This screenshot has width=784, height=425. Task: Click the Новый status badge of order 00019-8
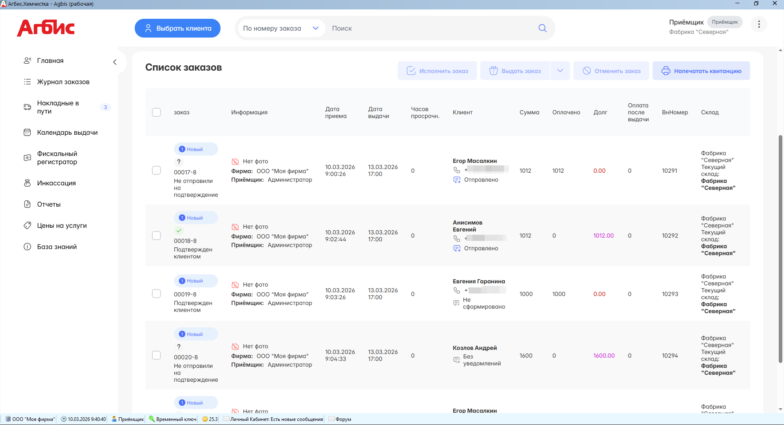click(x=196, y=281)
